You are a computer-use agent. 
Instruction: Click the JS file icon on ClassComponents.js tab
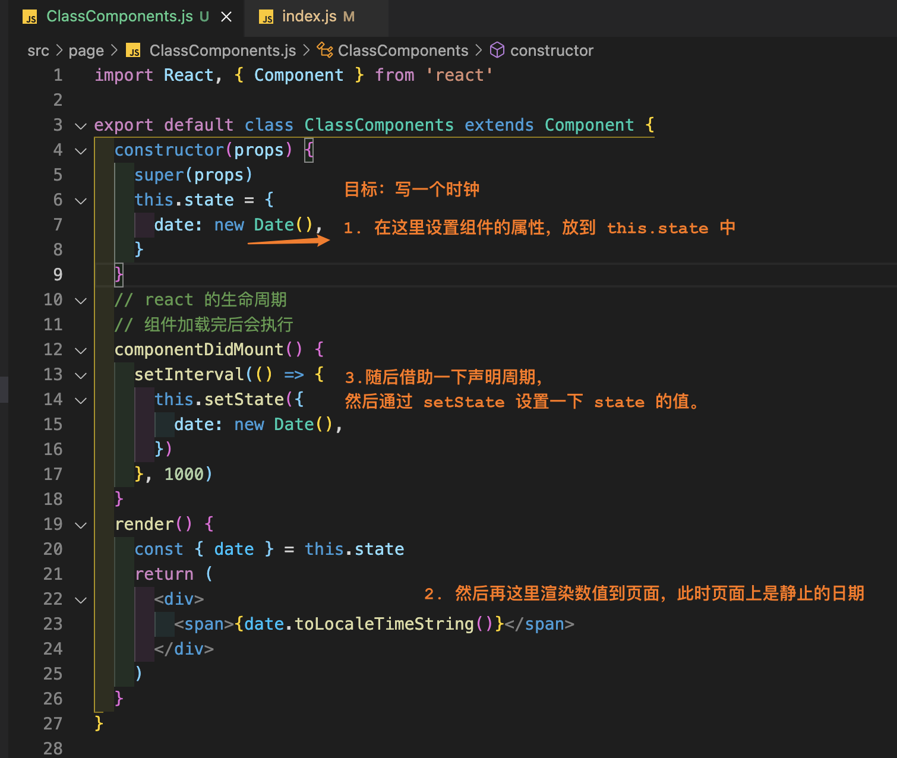[x=30, y=17]
